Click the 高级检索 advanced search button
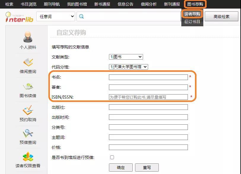The width and height of the screenshot is (241, 174). [x=221, y=17]
